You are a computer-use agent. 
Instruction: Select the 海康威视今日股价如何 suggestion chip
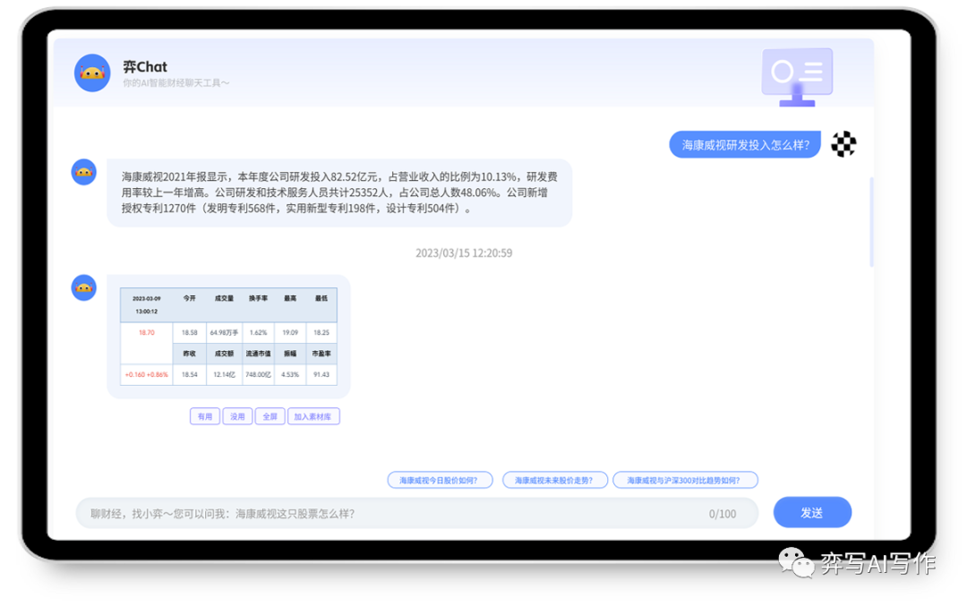pos(440,480)
